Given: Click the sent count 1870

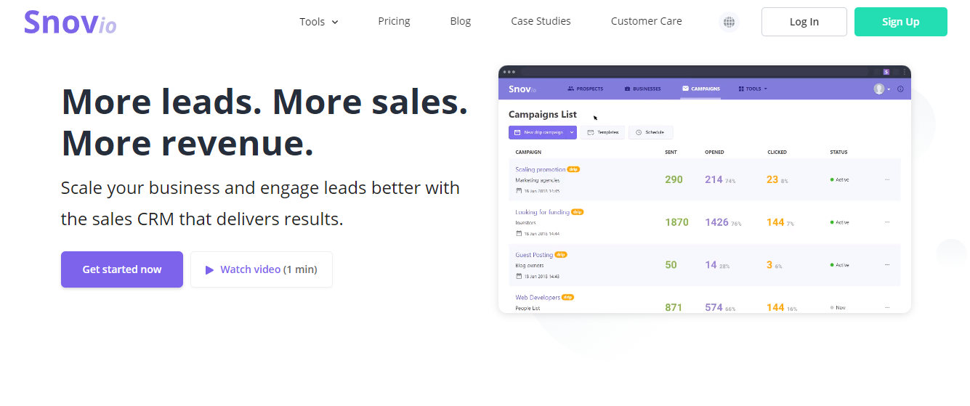Looking at the screenshot, I should click(x=676, y=222).
